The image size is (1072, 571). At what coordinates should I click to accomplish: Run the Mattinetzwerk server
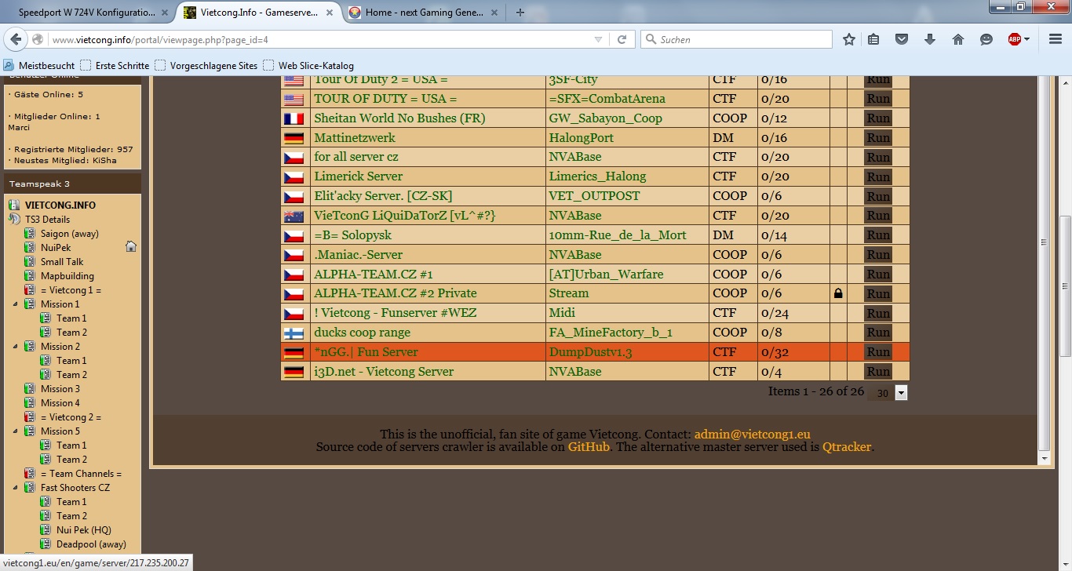[x=878, y=138]
